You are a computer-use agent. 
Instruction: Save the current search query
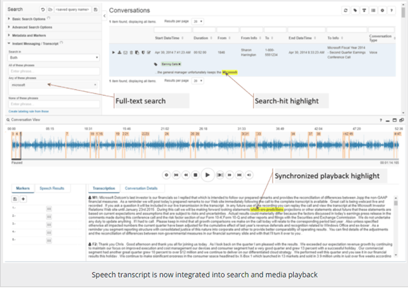coord(96,11)
